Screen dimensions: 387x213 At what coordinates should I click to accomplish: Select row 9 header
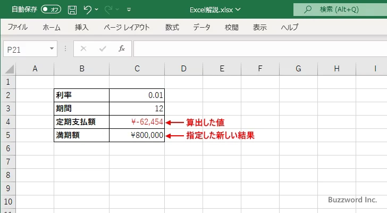[8, 189]
